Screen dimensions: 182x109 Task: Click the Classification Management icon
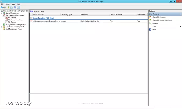[x=4, y=27]
